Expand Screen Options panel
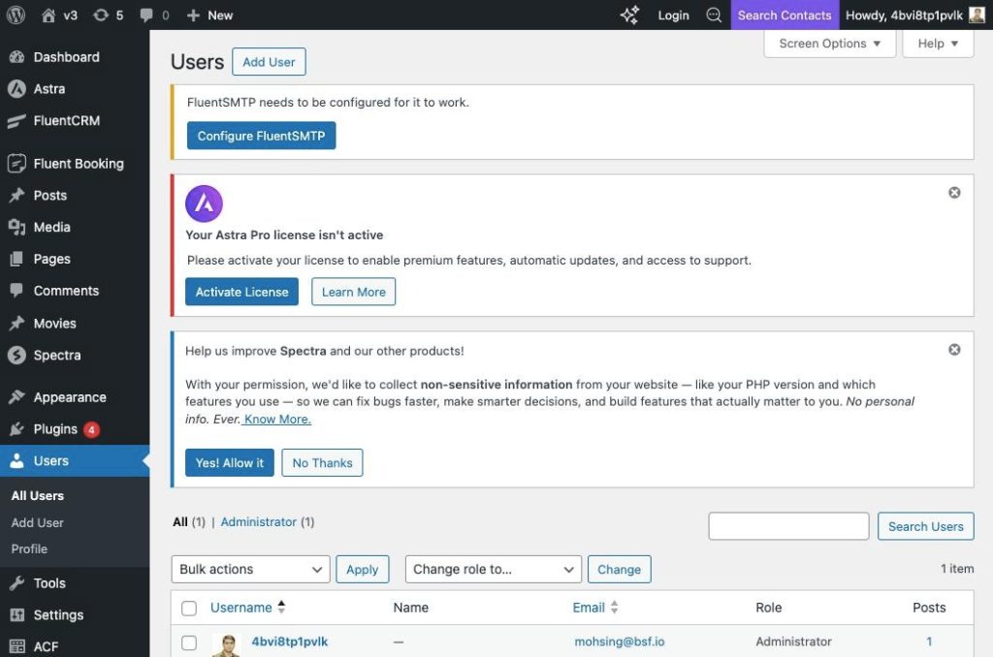This screenshot has height=657, width=993. [x=830, y=43]
